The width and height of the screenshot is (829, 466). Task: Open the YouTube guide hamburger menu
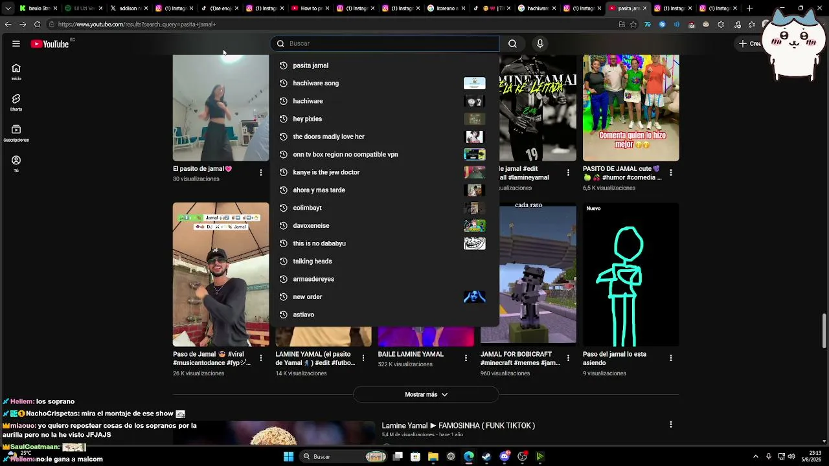pos(16,44)
